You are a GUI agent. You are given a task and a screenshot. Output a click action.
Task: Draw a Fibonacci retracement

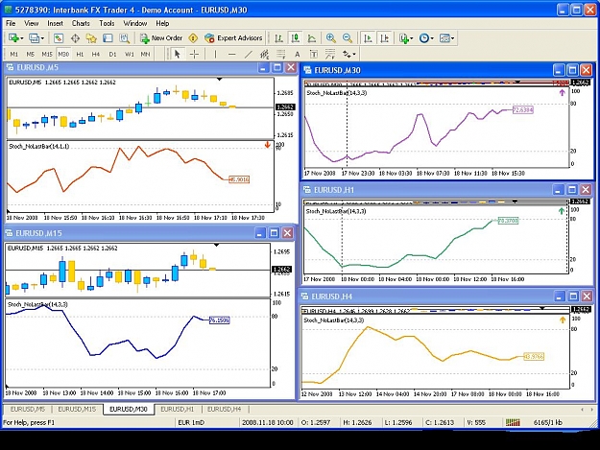click(280, 54)
